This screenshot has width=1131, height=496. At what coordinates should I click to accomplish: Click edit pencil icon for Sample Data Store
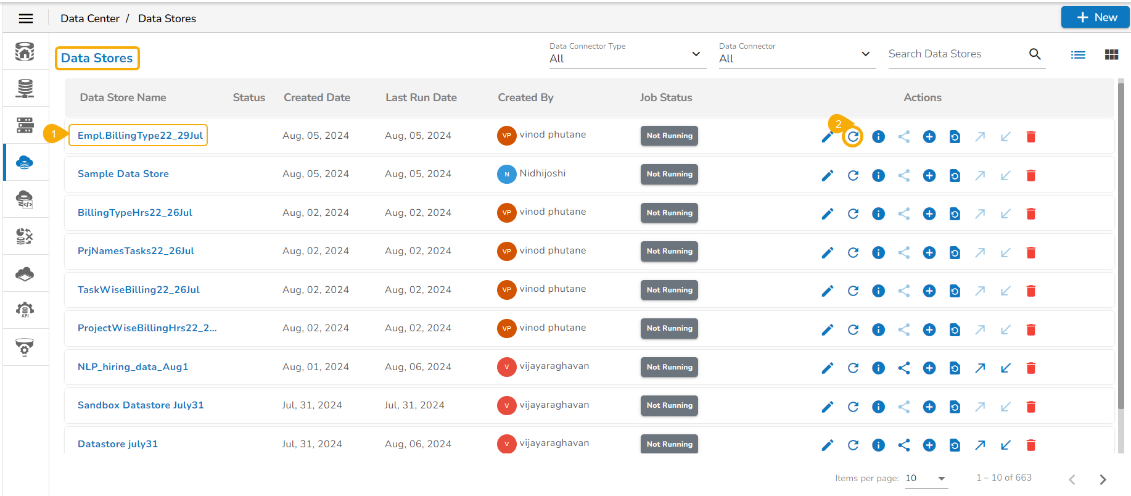(x=827, y=176)
